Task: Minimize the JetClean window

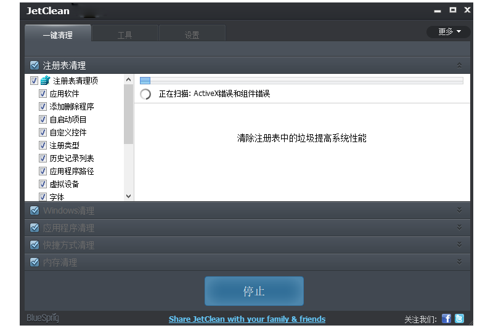Action: [438, 11]
